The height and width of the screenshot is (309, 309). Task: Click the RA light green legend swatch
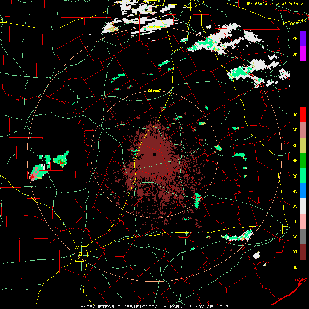(303, 176)
